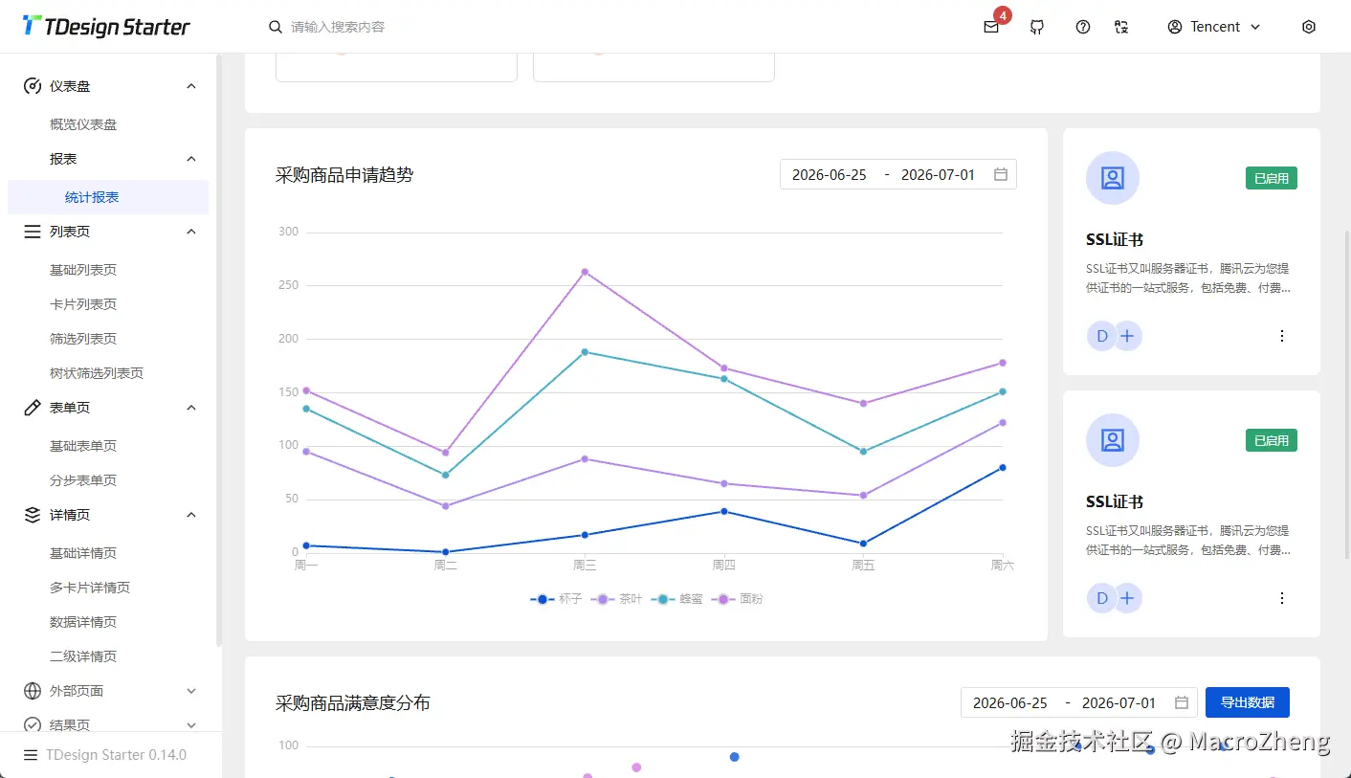Click the plus icon on lower SSL证书 card

[x=1128, y=598]
